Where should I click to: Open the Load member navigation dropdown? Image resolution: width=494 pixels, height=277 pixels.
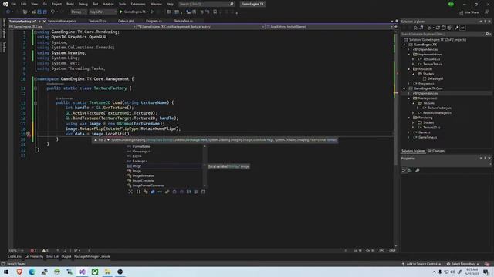click(x=330, y=27)
